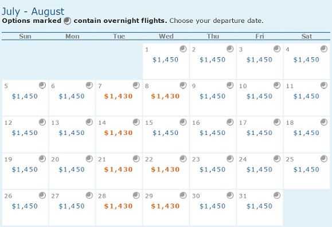Choose the $1,450 fare on Friday the 10th
Image resolution: width=332 pixels, height=227 pixels.
point(259,96)
